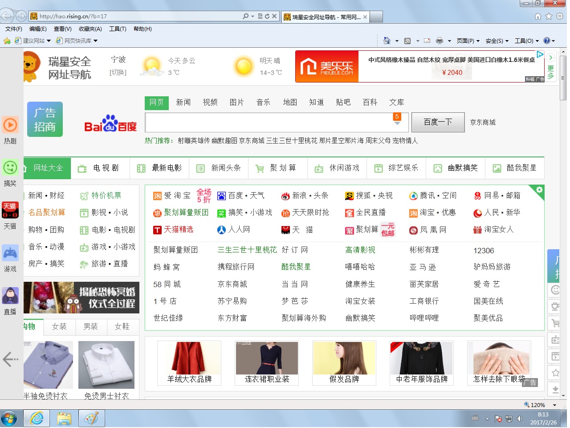Screen dimensions: 570x428
Task: Open the 热刷 sidebar icon
Action: (x=10, y=125)
